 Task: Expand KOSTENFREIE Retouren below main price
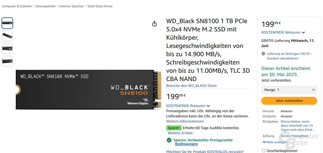coord(188,106)
